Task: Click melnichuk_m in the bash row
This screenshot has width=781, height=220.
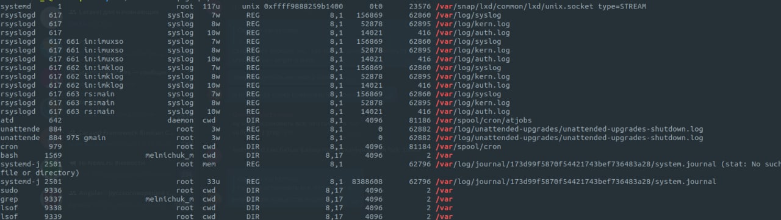Action: [169, 155]
